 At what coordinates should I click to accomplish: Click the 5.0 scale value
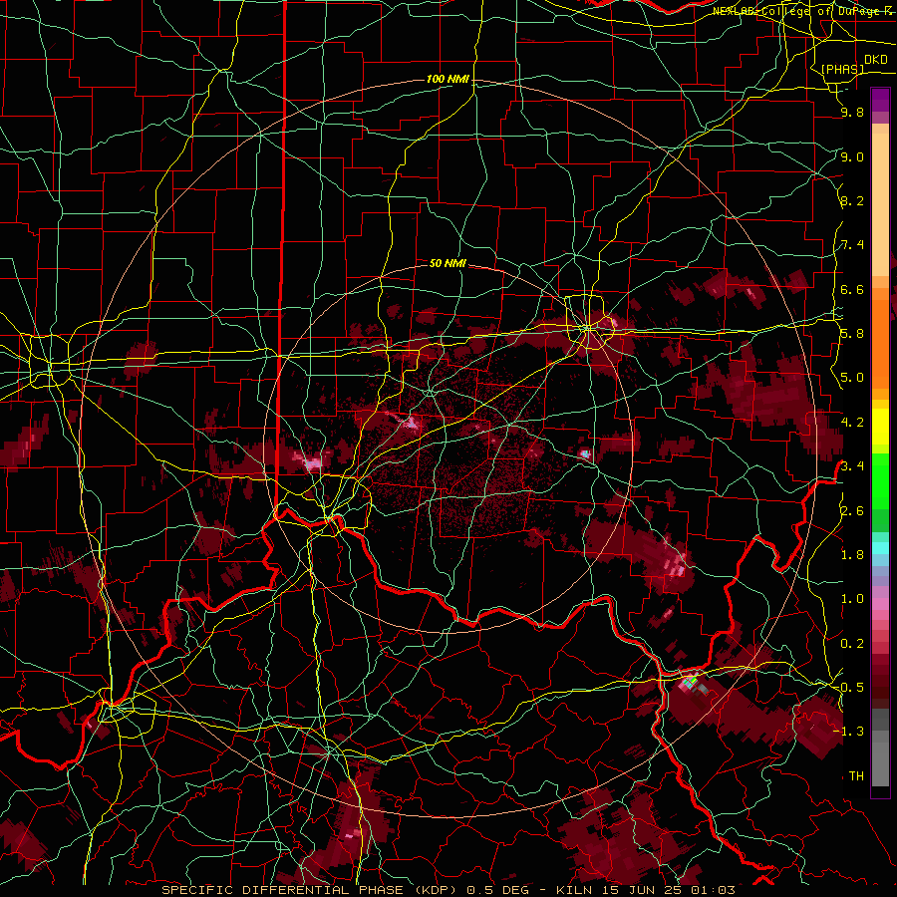pyautogui.click(x=852, y=378)
